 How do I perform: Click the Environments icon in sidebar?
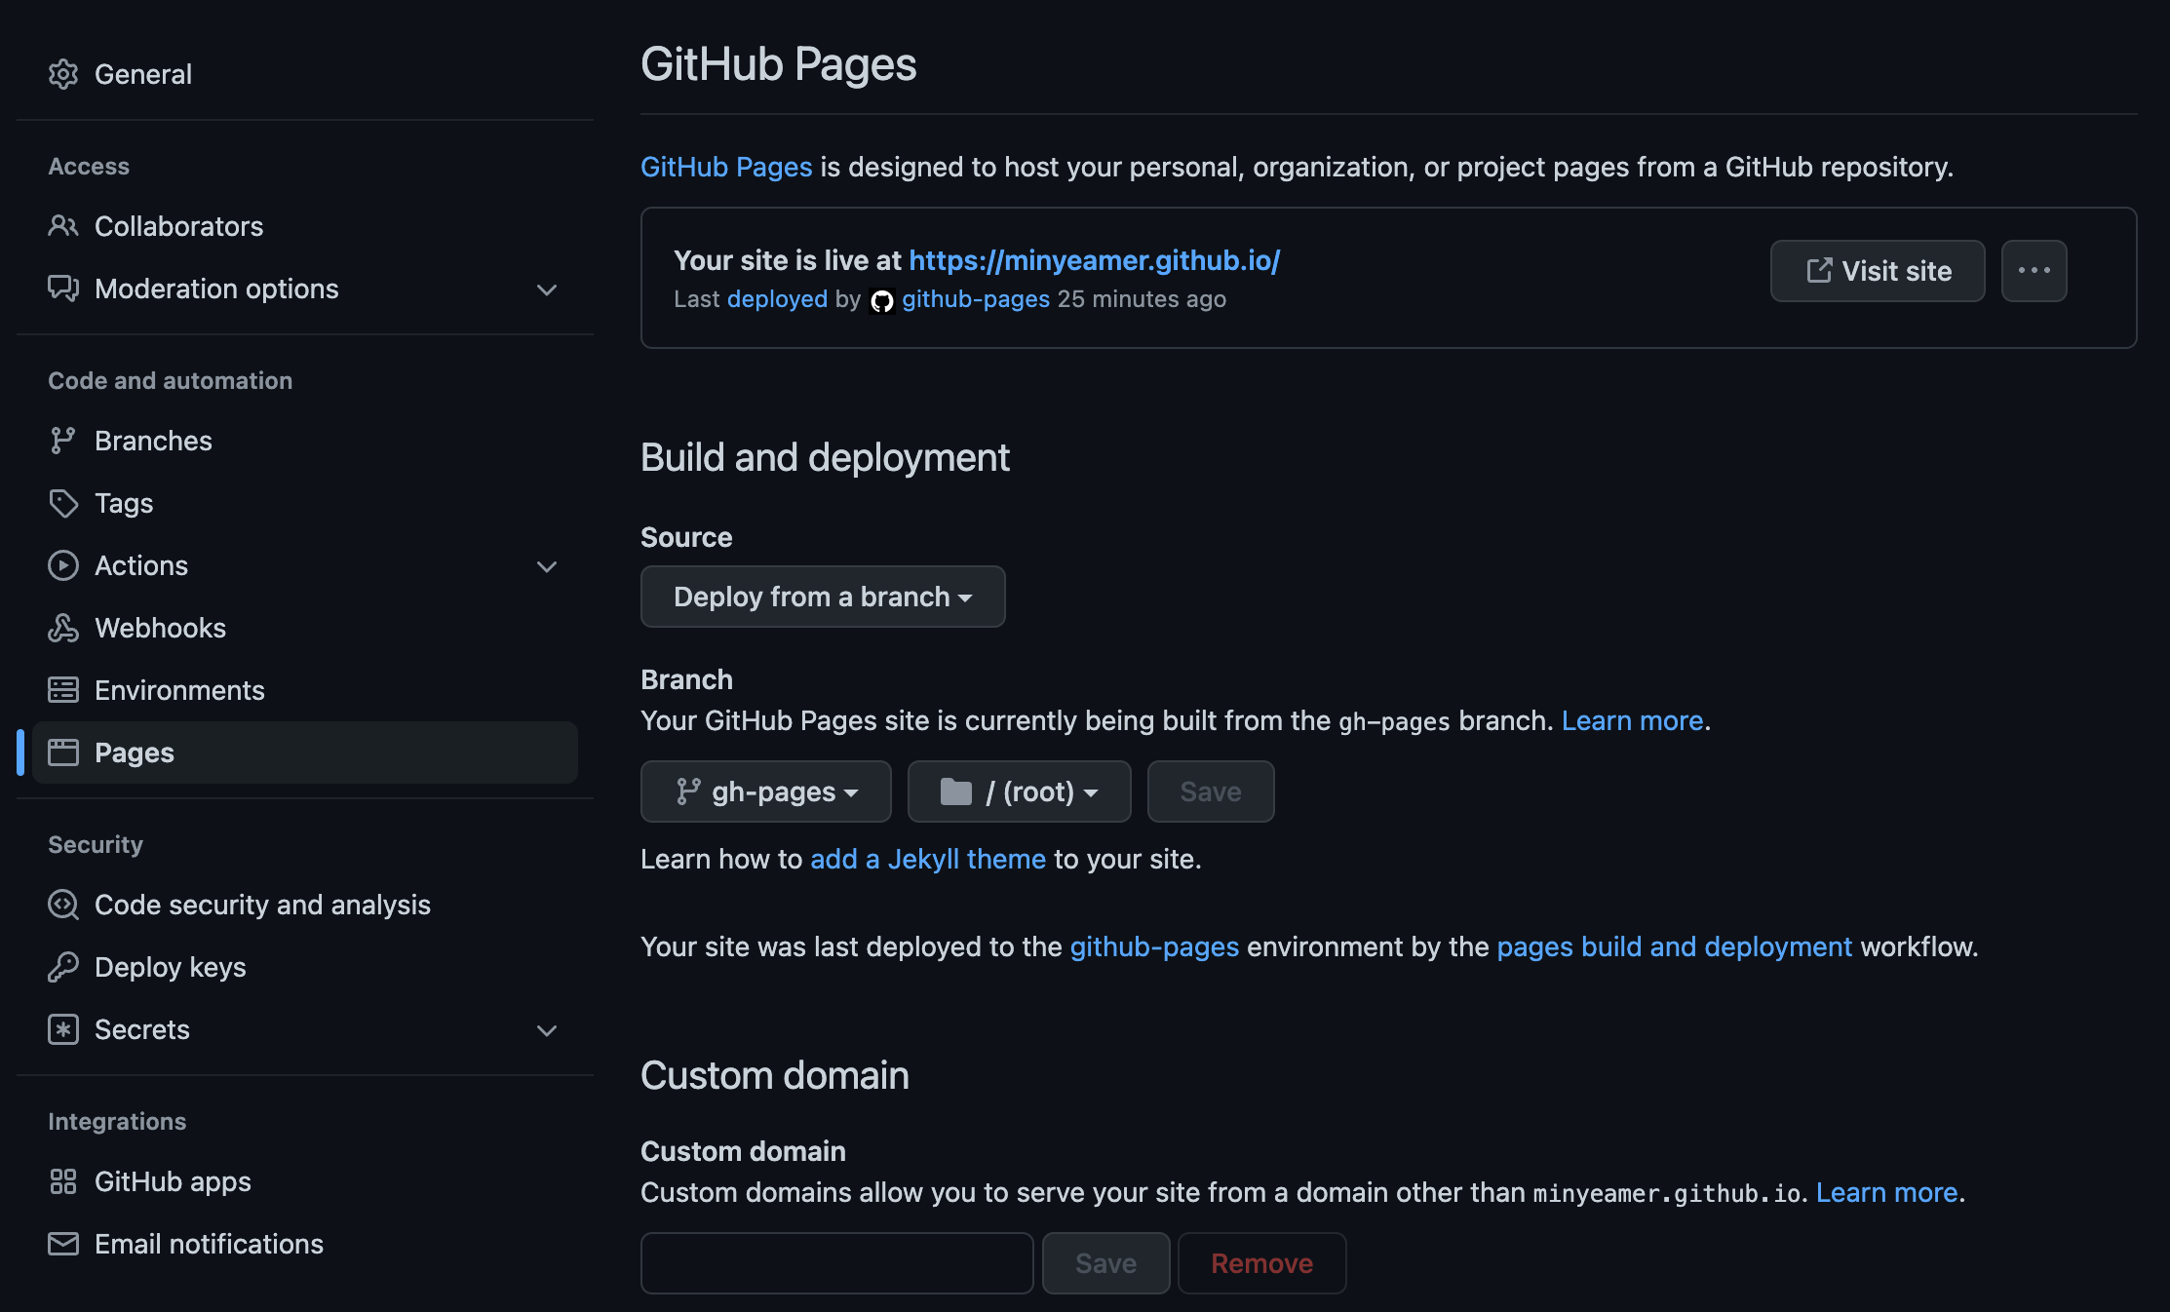coord(62,689)
